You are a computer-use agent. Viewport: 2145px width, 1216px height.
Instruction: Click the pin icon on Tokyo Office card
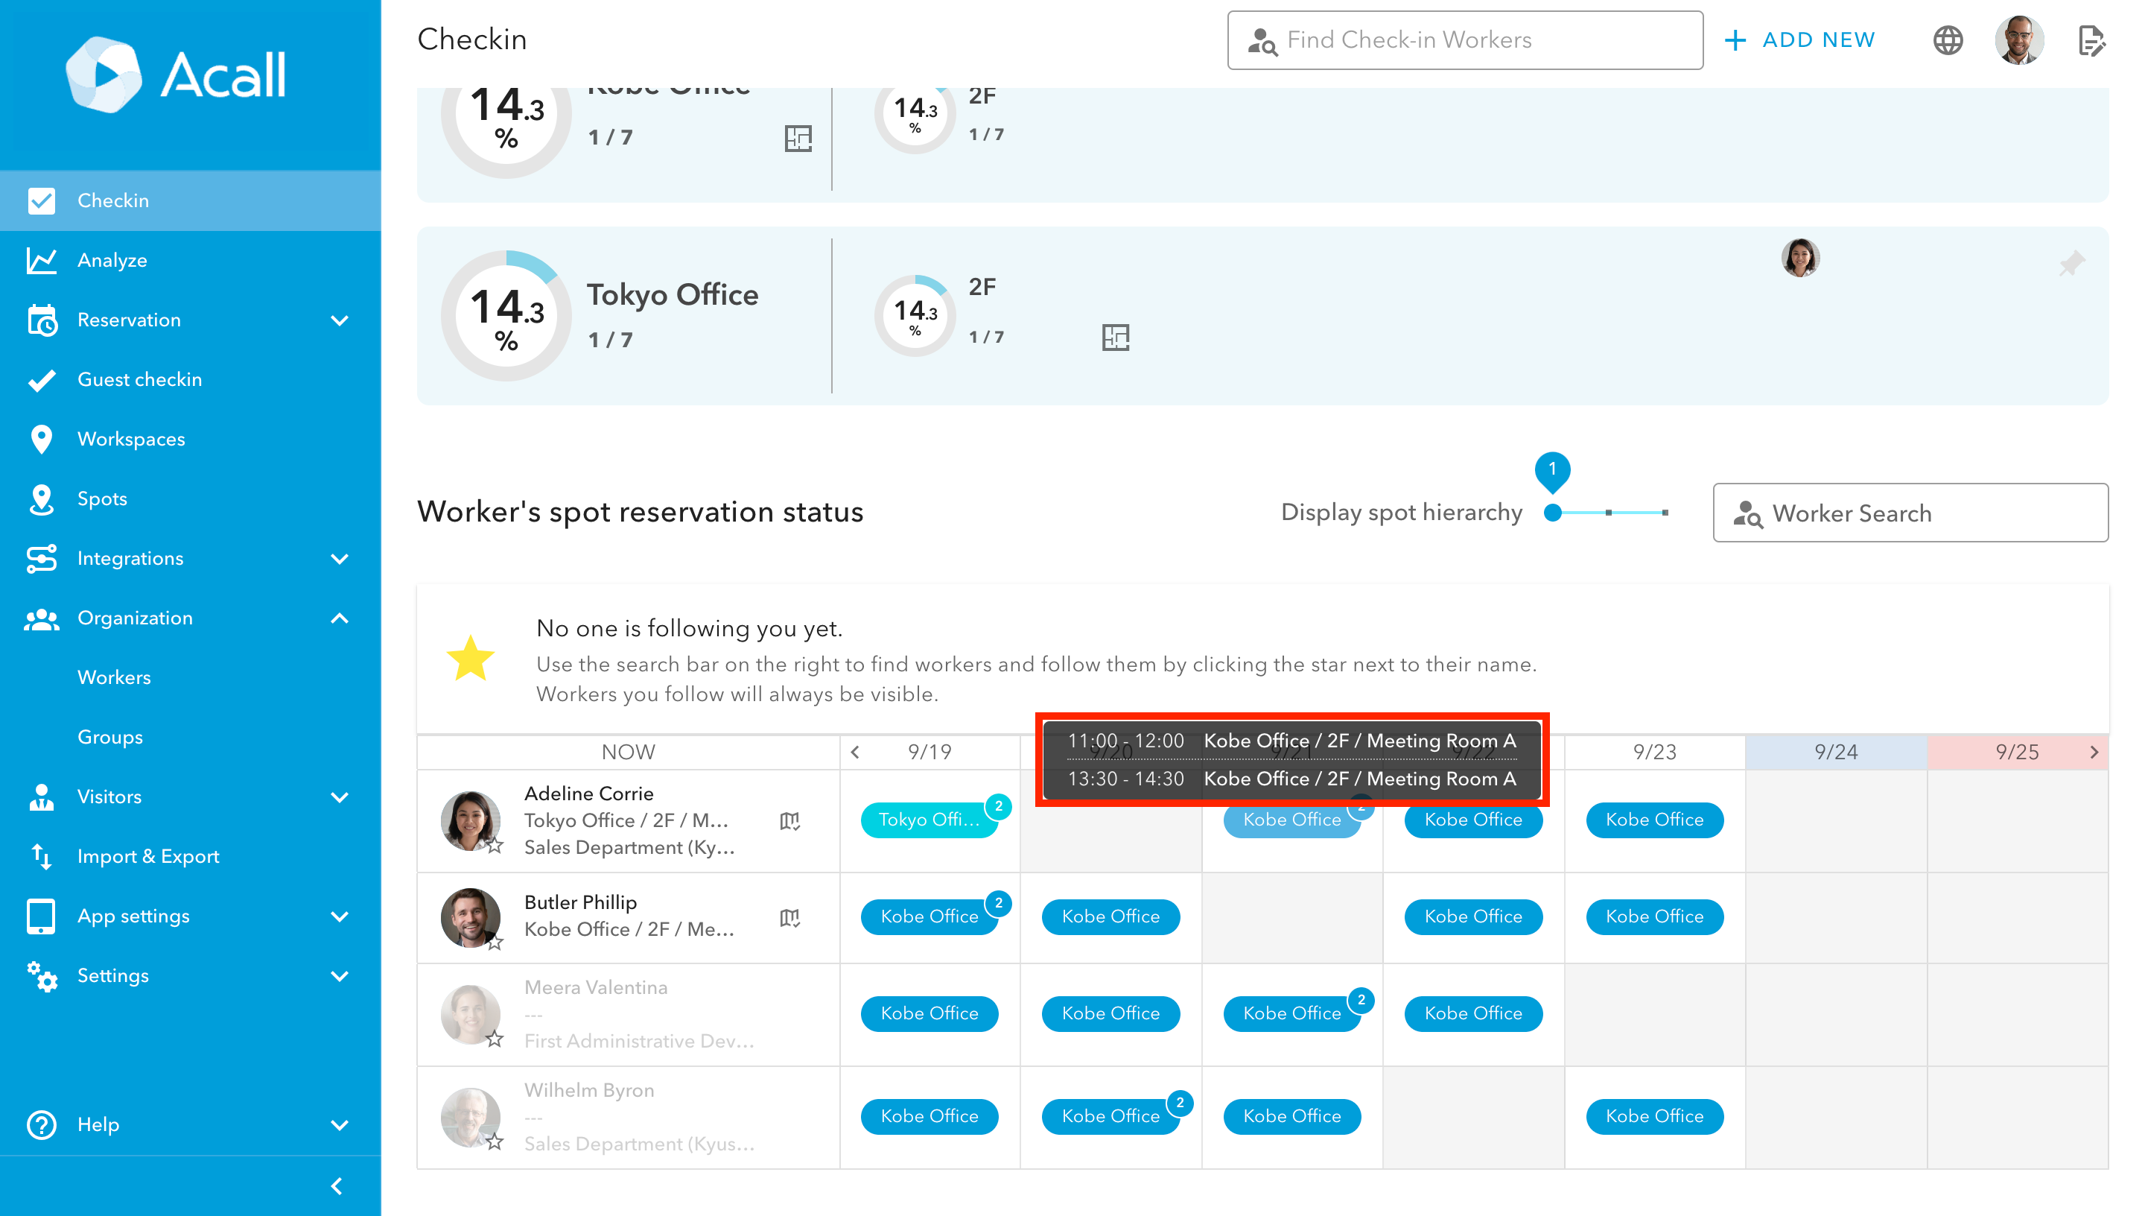tap(2071, 264)
